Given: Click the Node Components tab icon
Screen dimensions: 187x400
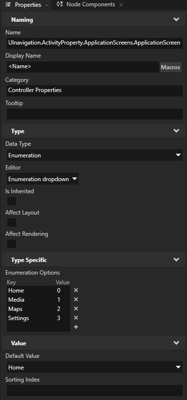Looking at the screenshot, I should [x=60, y=4].
